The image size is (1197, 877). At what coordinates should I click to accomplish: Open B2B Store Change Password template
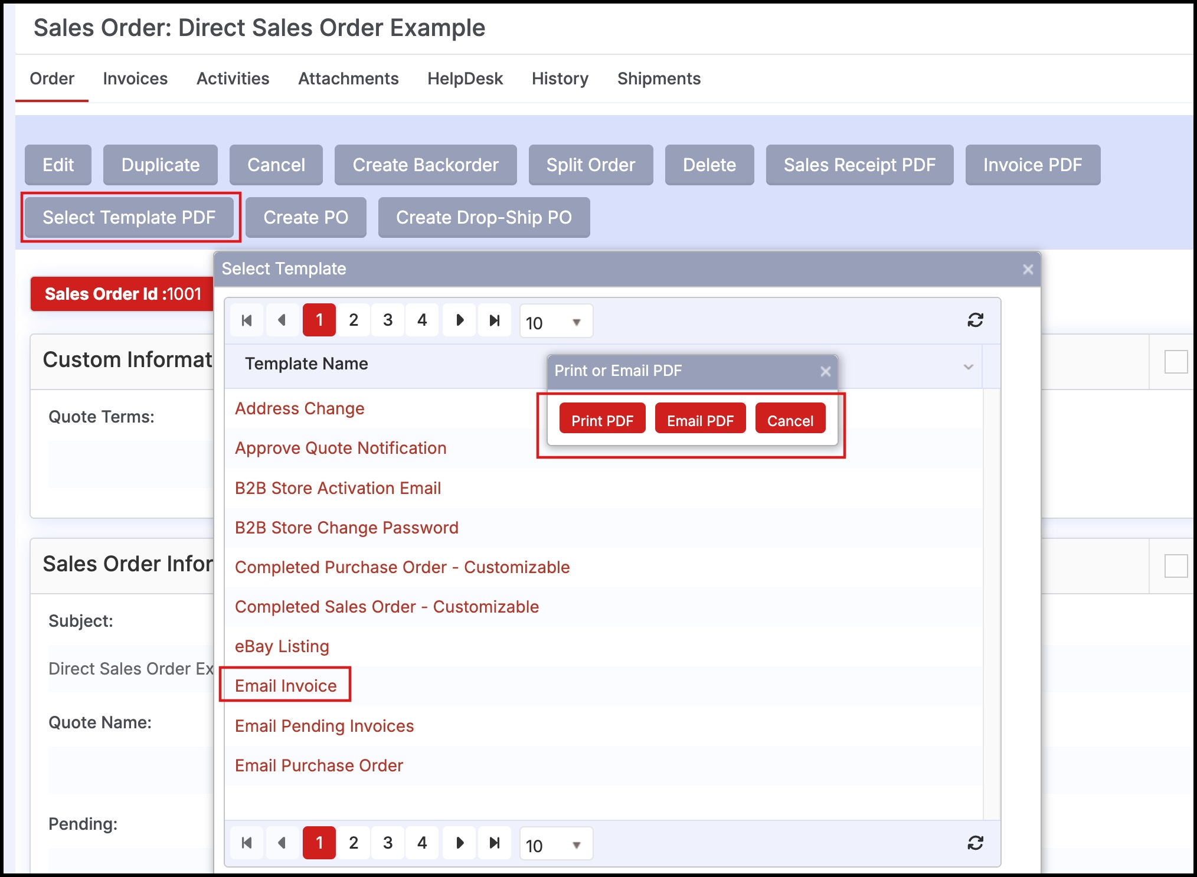(x=346, y=528)
